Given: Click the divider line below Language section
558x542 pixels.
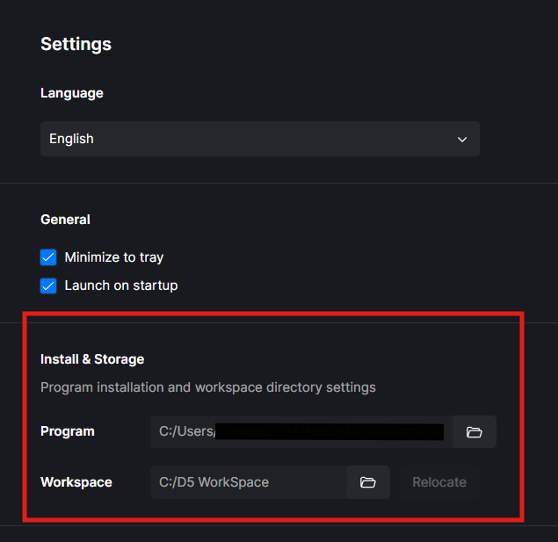Looking at the screenshot, I should click(279, 184).
